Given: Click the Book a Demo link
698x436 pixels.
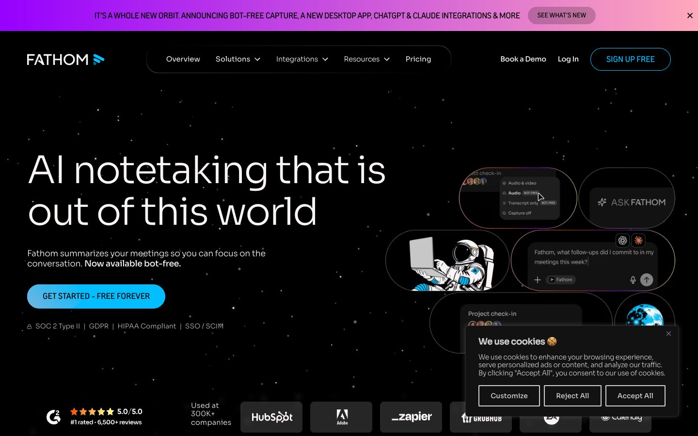Looking at the screenshot, I should click(523, 59).
